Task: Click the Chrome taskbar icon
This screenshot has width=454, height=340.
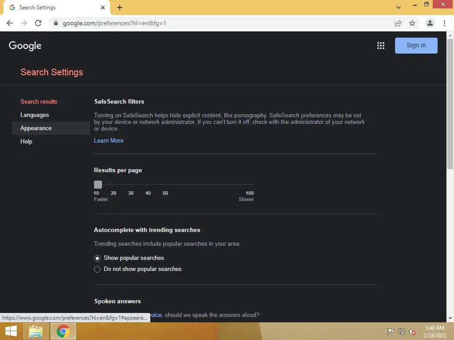Action: [63, 331]
